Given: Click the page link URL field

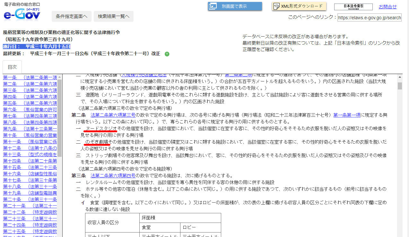Looking at the screenshot, I should click(369, 18).
